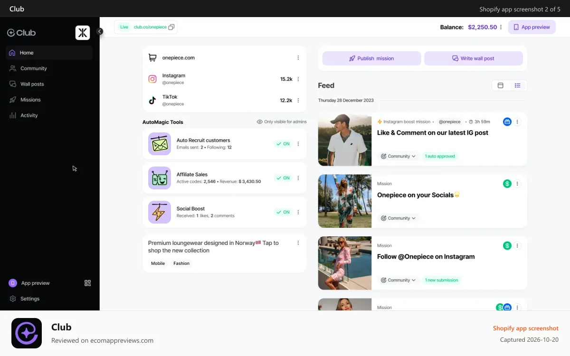This screenshot has width=570, height=356.
Task: Click the Premium loungewear description text
Action: click(213, 246)
